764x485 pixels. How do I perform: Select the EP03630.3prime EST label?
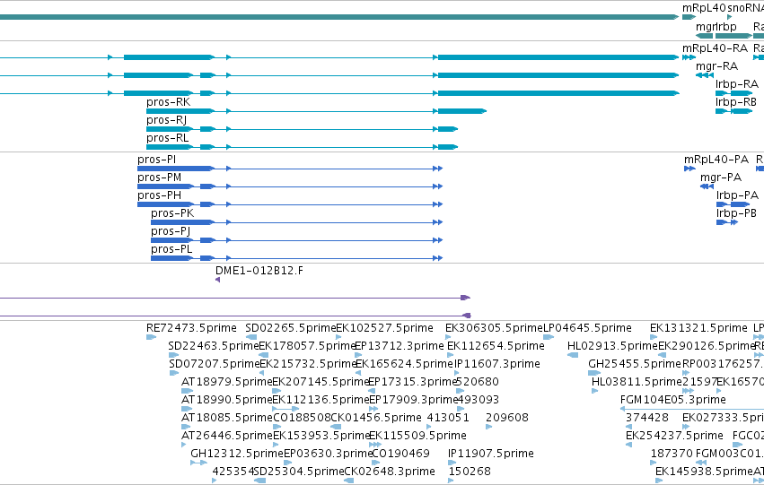click(x=328, y=455)
